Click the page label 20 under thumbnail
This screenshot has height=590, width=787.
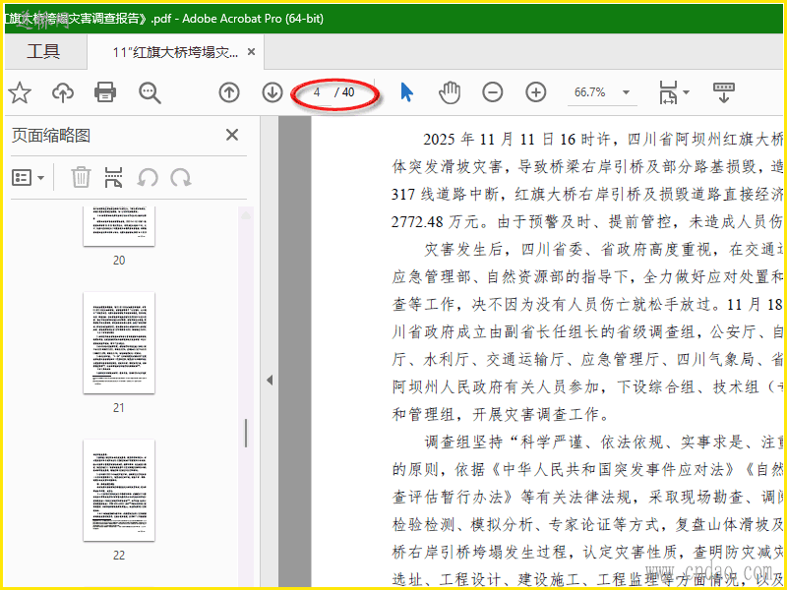(119, 261)
